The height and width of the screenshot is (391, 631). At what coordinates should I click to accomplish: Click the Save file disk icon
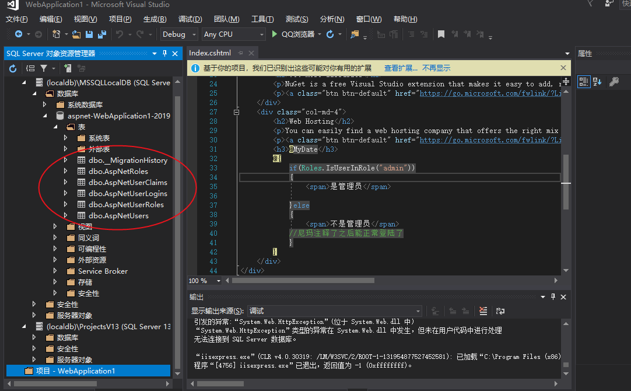click(89, 34)
